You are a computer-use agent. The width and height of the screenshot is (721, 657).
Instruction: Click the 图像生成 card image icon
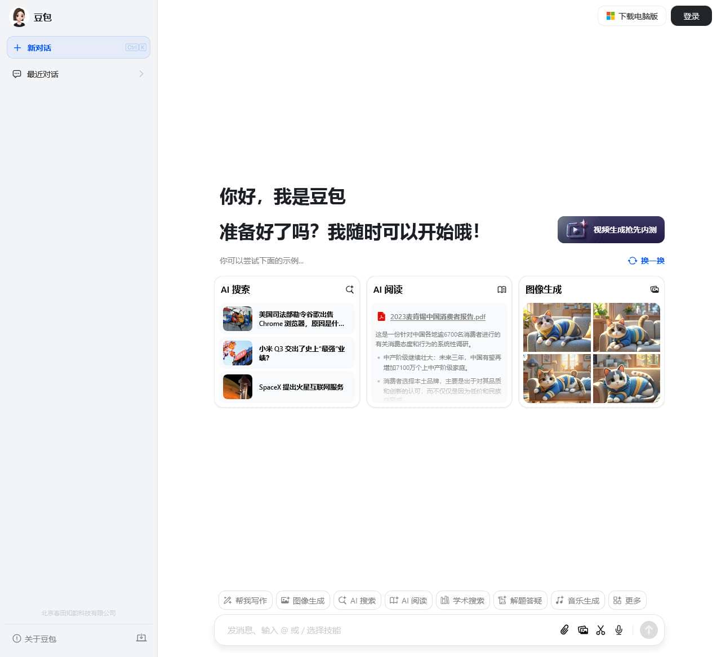coord(655,289)
